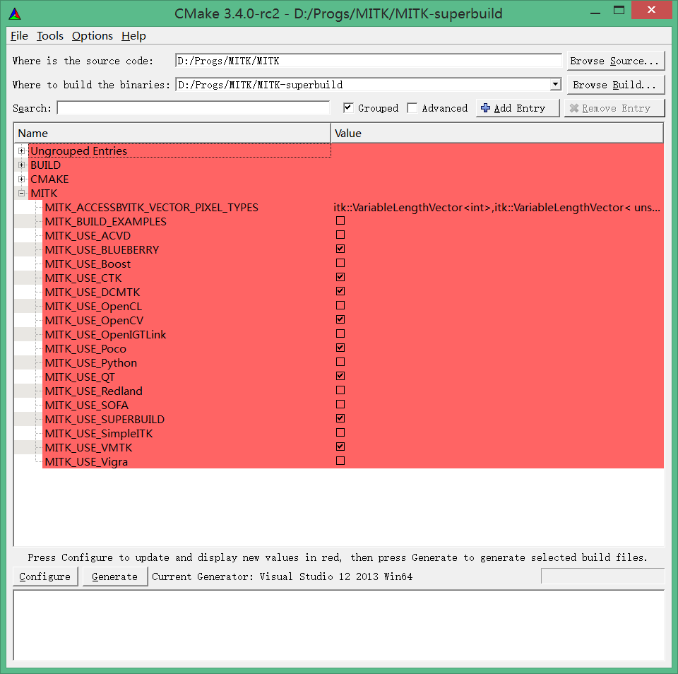
Task: Select the MITK_USE_SUPERBUILD row name
Action: tap(105, 419)
